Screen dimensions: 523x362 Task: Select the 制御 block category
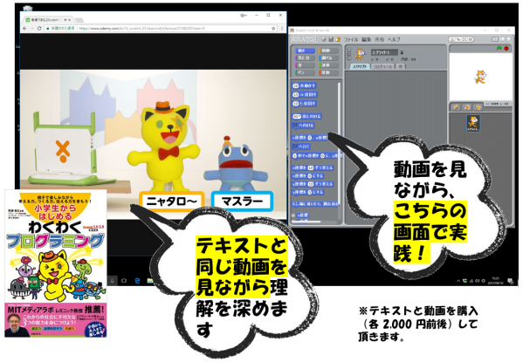328,51
